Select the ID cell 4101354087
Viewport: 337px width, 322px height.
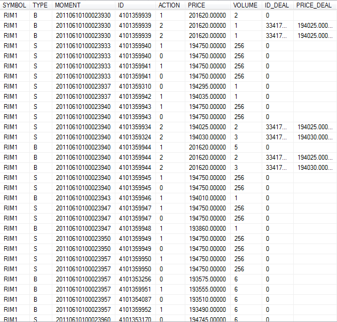135,300
